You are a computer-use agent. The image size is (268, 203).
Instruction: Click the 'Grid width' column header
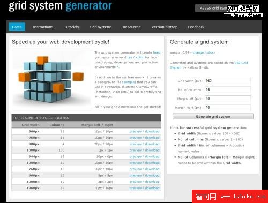[x=31, y=125]
